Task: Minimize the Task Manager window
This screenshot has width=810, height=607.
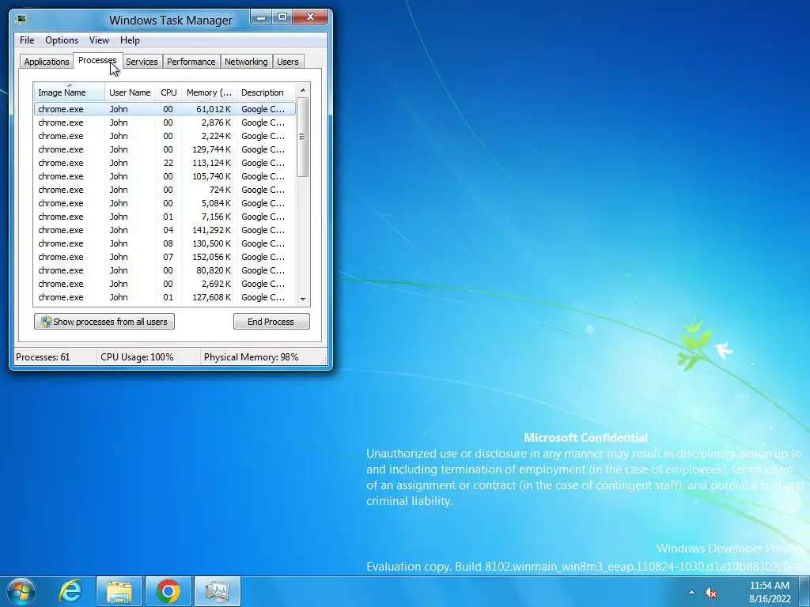Action: [x=261, y=17]
